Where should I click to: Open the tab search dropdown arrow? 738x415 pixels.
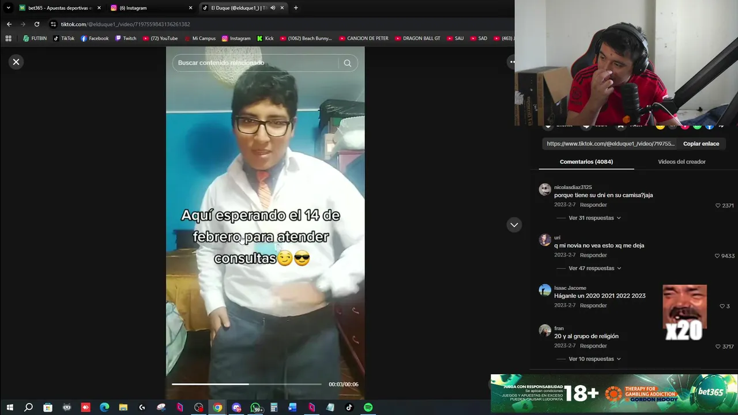point(8,8)
